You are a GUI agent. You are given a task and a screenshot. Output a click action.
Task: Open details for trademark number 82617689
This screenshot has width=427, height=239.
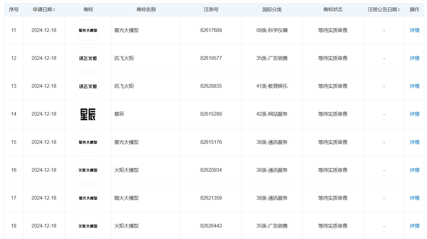pyautogui.click(x=414, y=30)
